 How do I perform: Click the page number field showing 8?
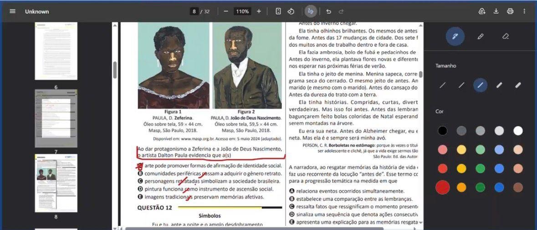pyautogui.click(x=194, y=11)
